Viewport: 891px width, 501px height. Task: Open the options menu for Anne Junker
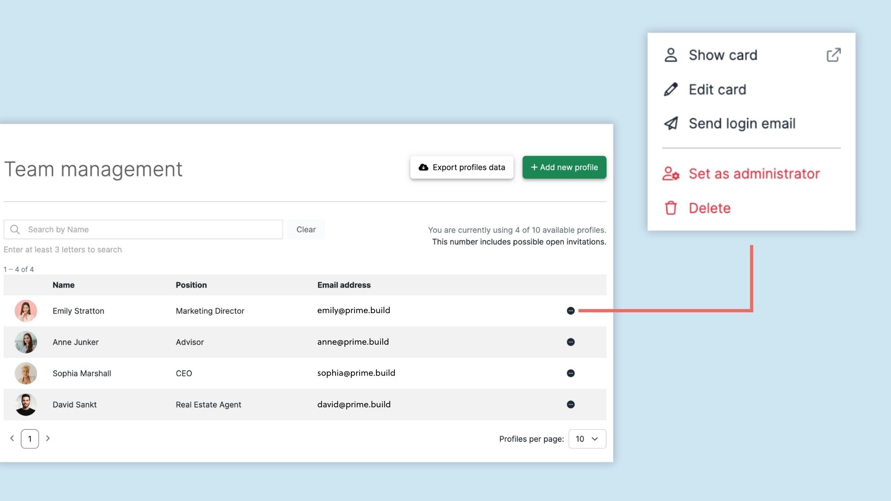pos(571,342)
